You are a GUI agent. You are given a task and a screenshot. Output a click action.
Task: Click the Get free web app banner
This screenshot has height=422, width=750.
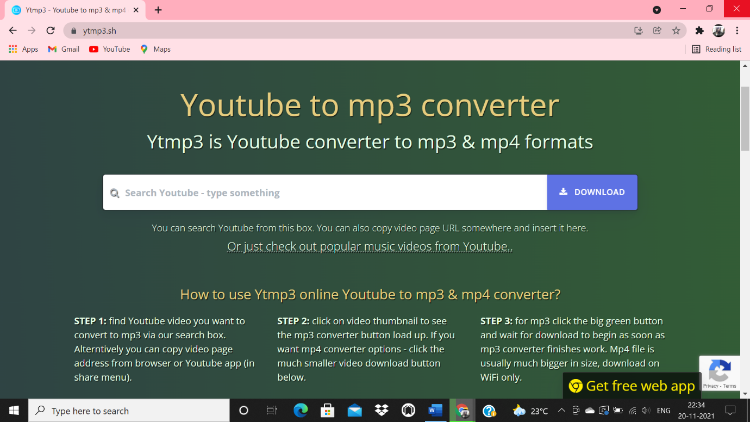coord(632,386)
